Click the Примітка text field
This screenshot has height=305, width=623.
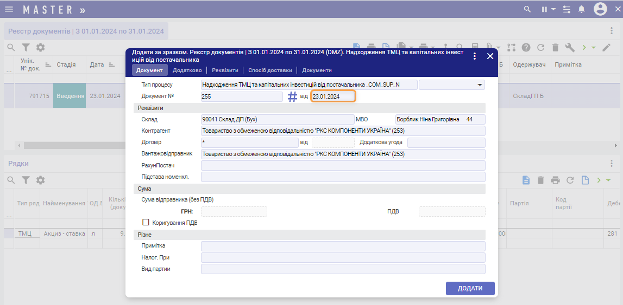(x=343, y=246)
